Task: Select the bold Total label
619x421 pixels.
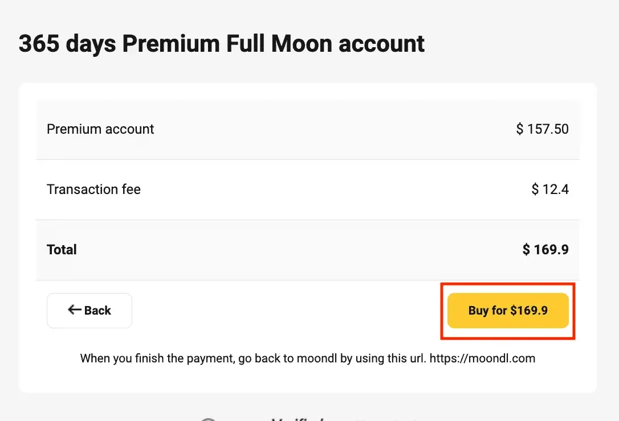Action: click(x=62, y=250)
